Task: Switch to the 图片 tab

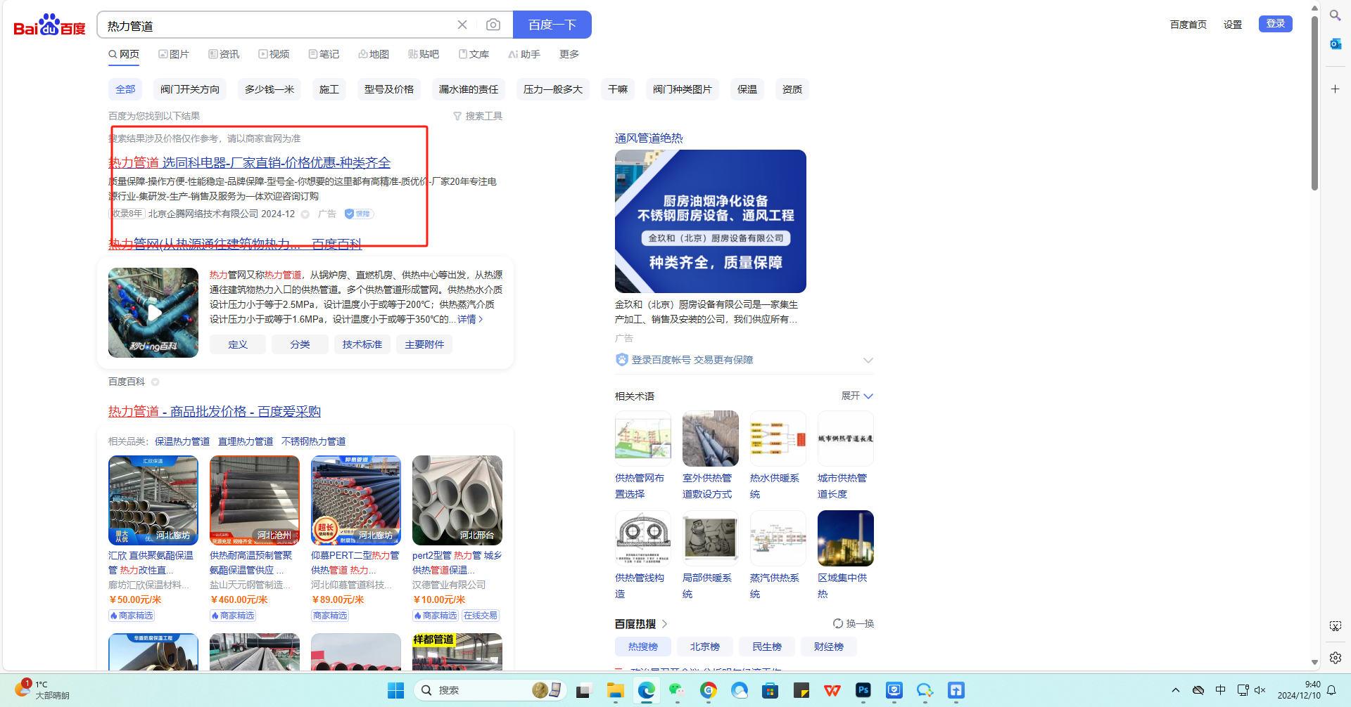Action: (174, 54)
